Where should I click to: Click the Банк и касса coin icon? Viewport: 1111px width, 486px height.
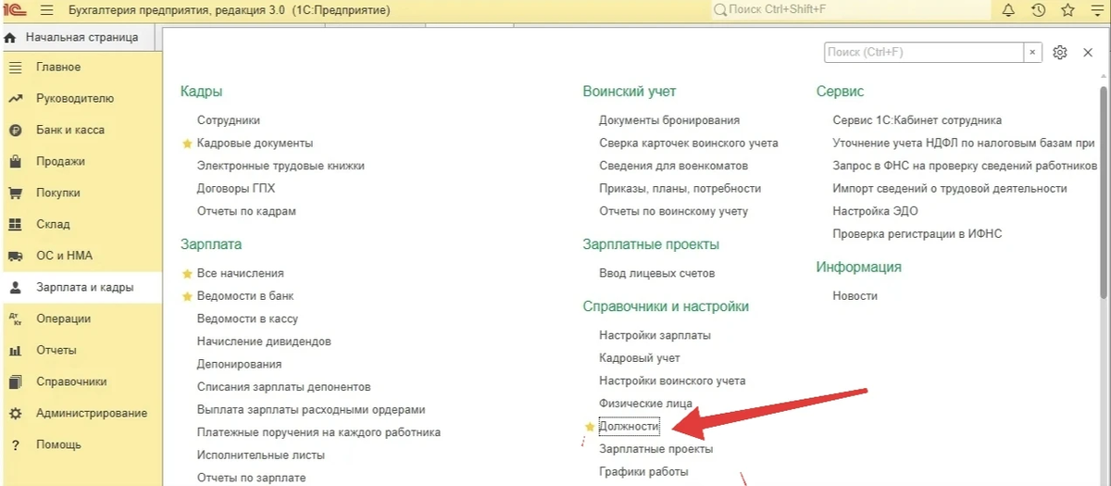click(15, 131)
